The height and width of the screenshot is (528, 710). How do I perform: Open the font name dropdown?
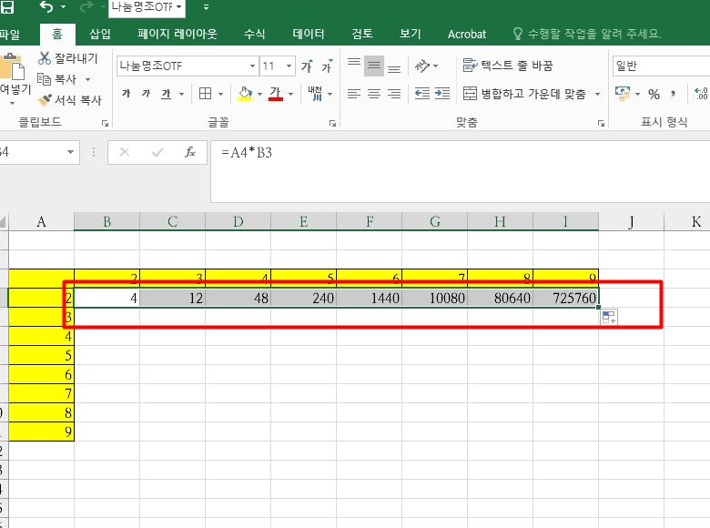coord(253,66)
